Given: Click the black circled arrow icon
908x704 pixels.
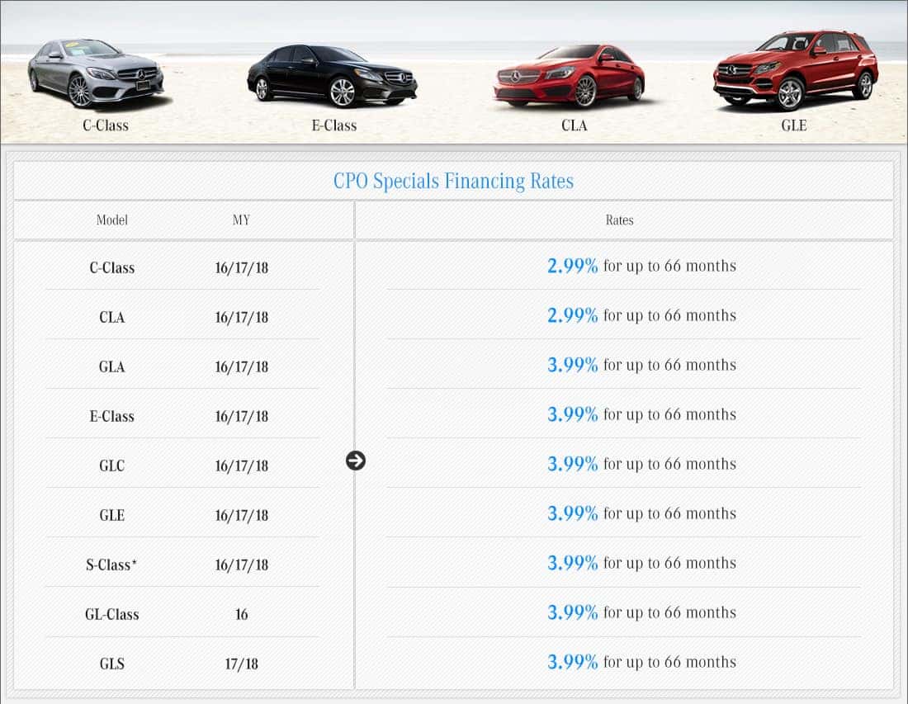Looking at the screenshot, I should coord(356,461).
